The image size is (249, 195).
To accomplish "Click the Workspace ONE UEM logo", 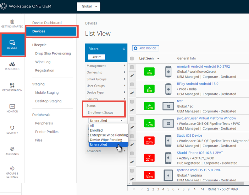I will 3,6.
